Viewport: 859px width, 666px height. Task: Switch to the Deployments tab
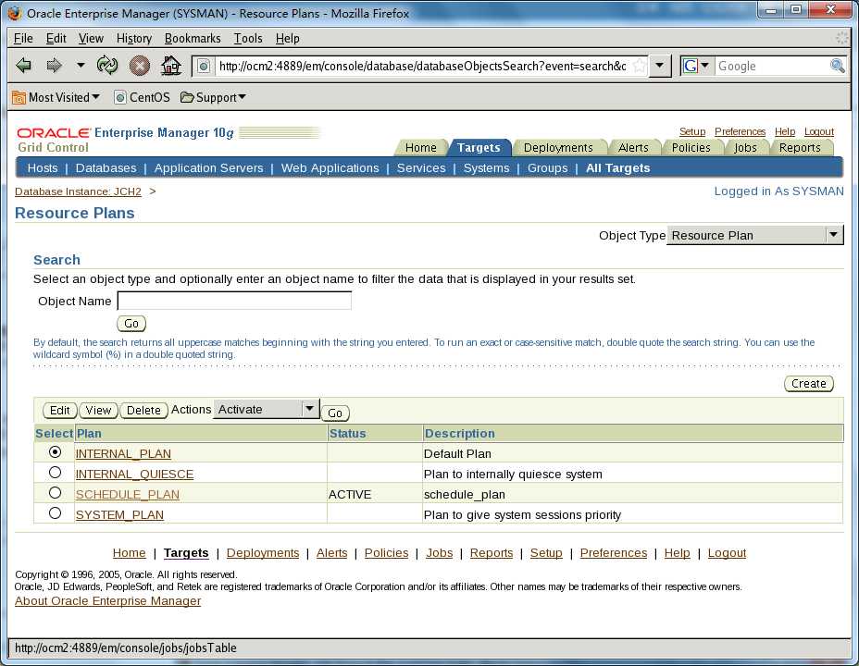coord(558,148)
